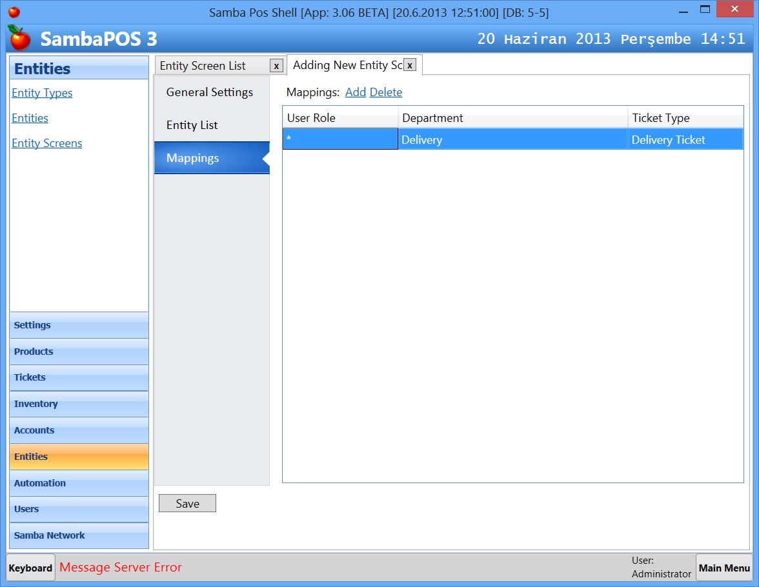
Task: Close the Adding New Entity Screen tab
Action: coord(410,65)
